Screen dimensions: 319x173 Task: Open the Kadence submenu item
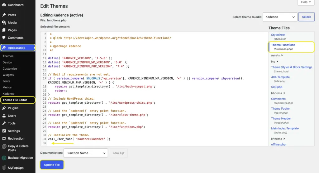(8, 94)
